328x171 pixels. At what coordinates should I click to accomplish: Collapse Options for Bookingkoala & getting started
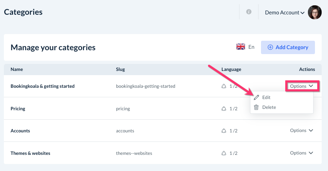[x=302, y=86]
